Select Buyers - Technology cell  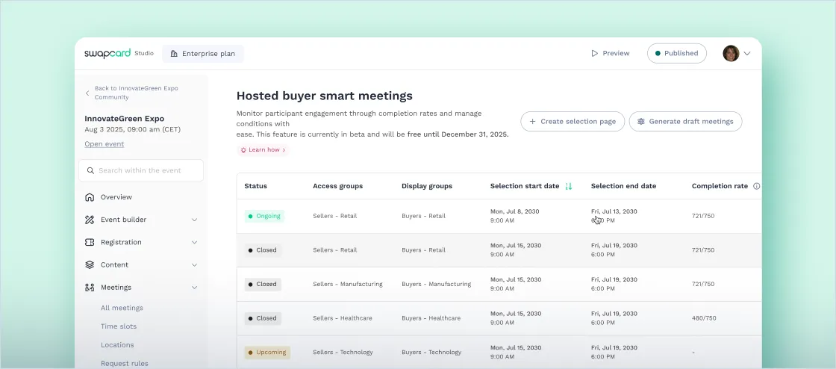click(x=431, y=353)
